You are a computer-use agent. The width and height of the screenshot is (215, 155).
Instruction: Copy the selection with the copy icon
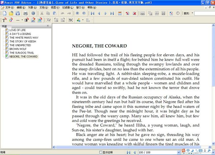coord(48,13)
